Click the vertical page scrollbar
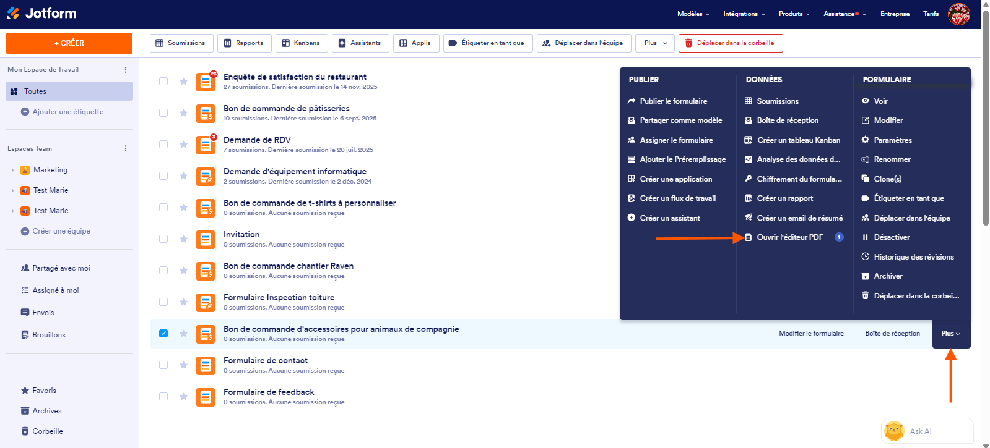This screenshot has width=990, height=448. 986,117
